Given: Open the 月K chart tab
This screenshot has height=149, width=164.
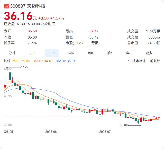Looking at the screenshot, I should point(90,53).
